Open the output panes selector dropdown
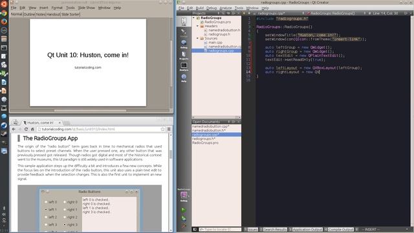The height and width of the screenshot is (233, 414). click(356, 229)
